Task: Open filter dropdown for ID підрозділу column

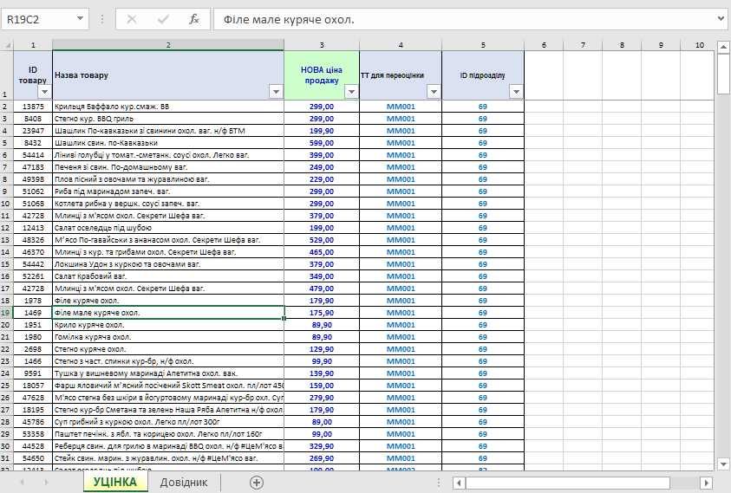Action: pos(515,92)
